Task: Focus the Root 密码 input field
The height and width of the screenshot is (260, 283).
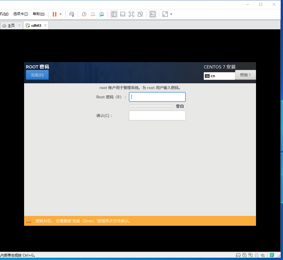Action: [x=157, y=97]
